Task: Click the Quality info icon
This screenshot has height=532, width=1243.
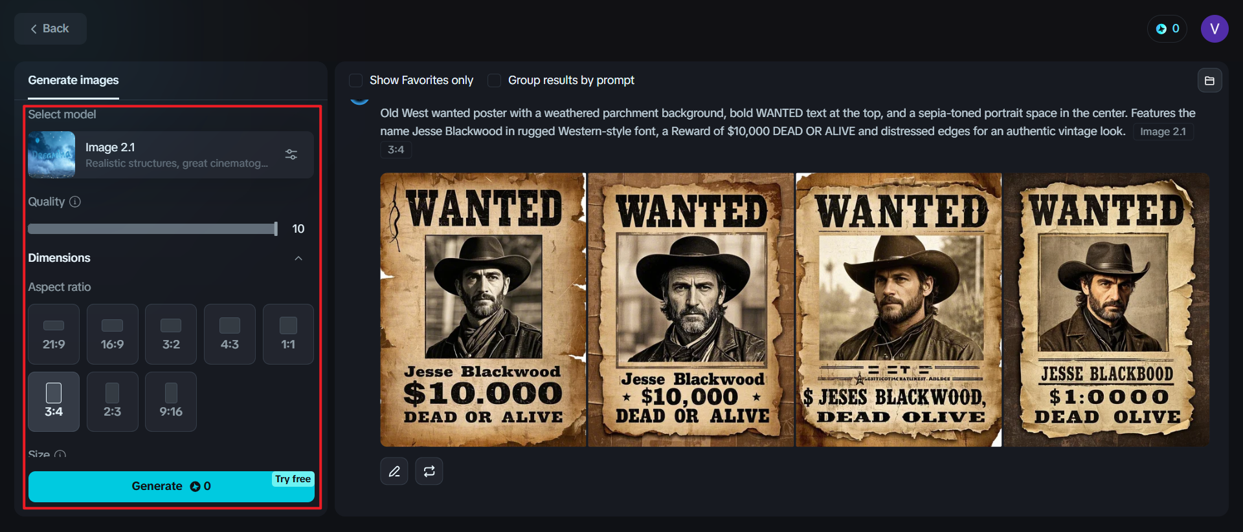Action: [x=76, y=202]
